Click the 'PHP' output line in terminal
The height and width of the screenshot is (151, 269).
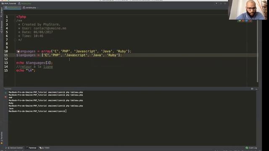11,98
